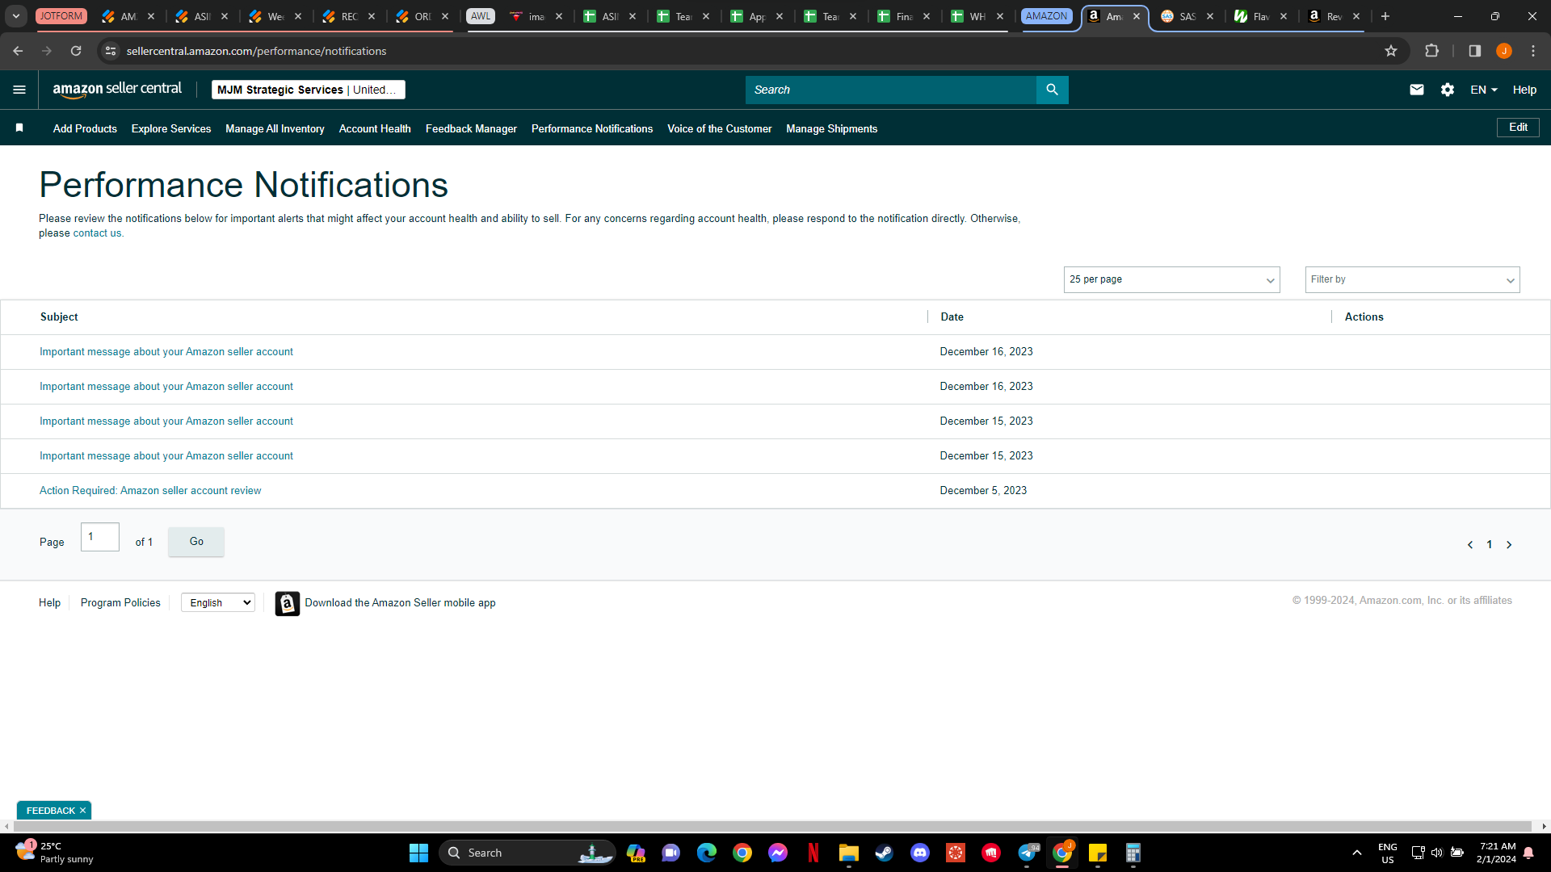Open Windows Start menu
This screenshot has height=872, width=1551.
coord(418,853)
